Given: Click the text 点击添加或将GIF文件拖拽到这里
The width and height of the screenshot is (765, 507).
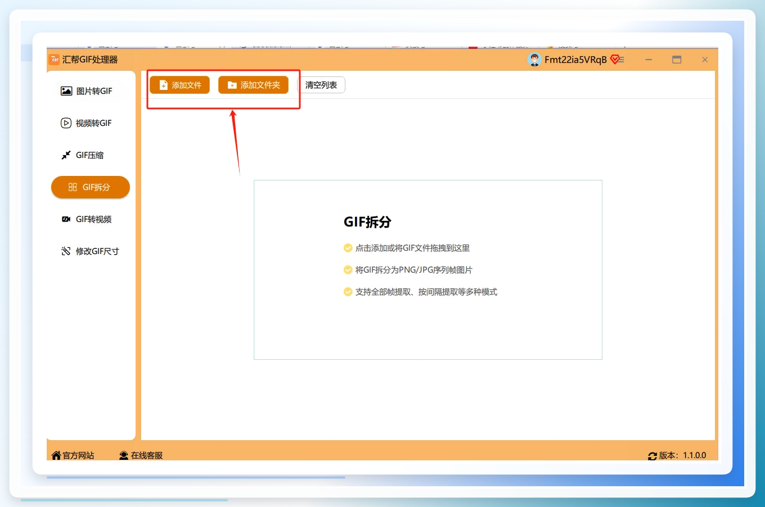Looking at the screenshot, I should [412, 248].
